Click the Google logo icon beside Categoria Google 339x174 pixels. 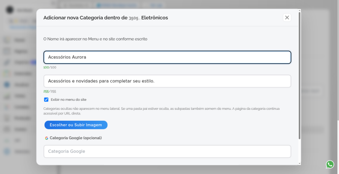pos(46,138)
